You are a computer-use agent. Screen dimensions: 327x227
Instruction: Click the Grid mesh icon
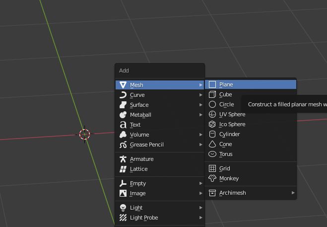coord(212,168)
